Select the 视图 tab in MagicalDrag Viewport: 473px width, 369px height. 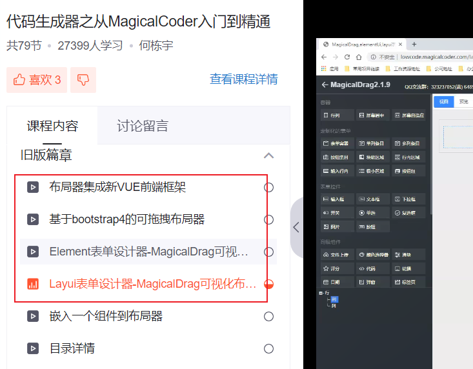(x=444, y=101)
